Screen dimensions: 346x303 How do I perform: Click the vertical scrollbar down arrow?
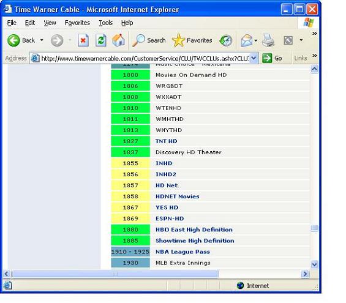coord(314,264)
